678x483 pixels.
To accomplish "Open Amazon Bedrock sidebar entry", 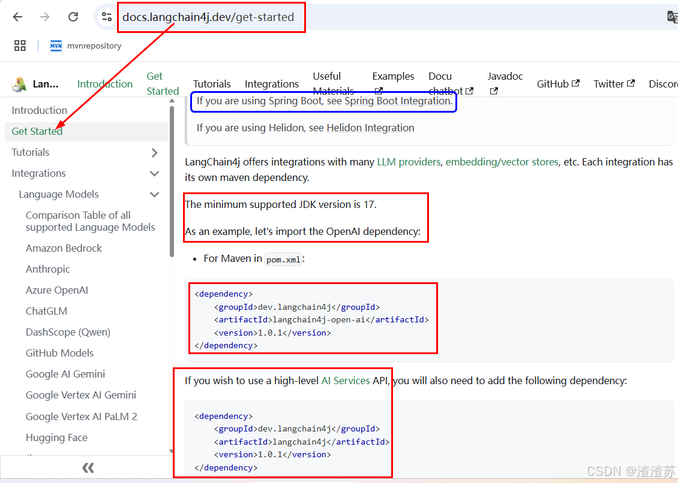I will [64, 248].
